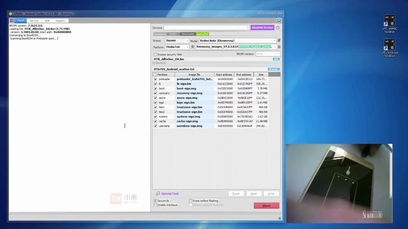Image resolution: width=408 pixels, height=229 pixels.
Task: Click the End address column header
Action: point(244,74)
